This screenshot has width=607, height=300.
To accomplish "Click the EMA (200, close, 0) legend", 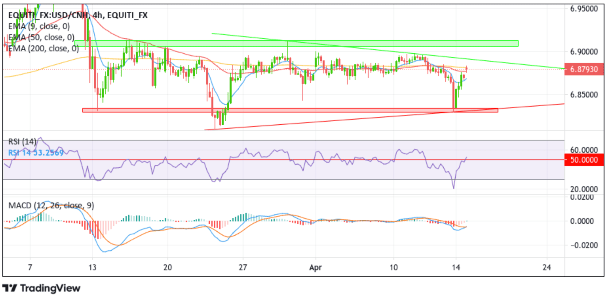I will point(44,48).
